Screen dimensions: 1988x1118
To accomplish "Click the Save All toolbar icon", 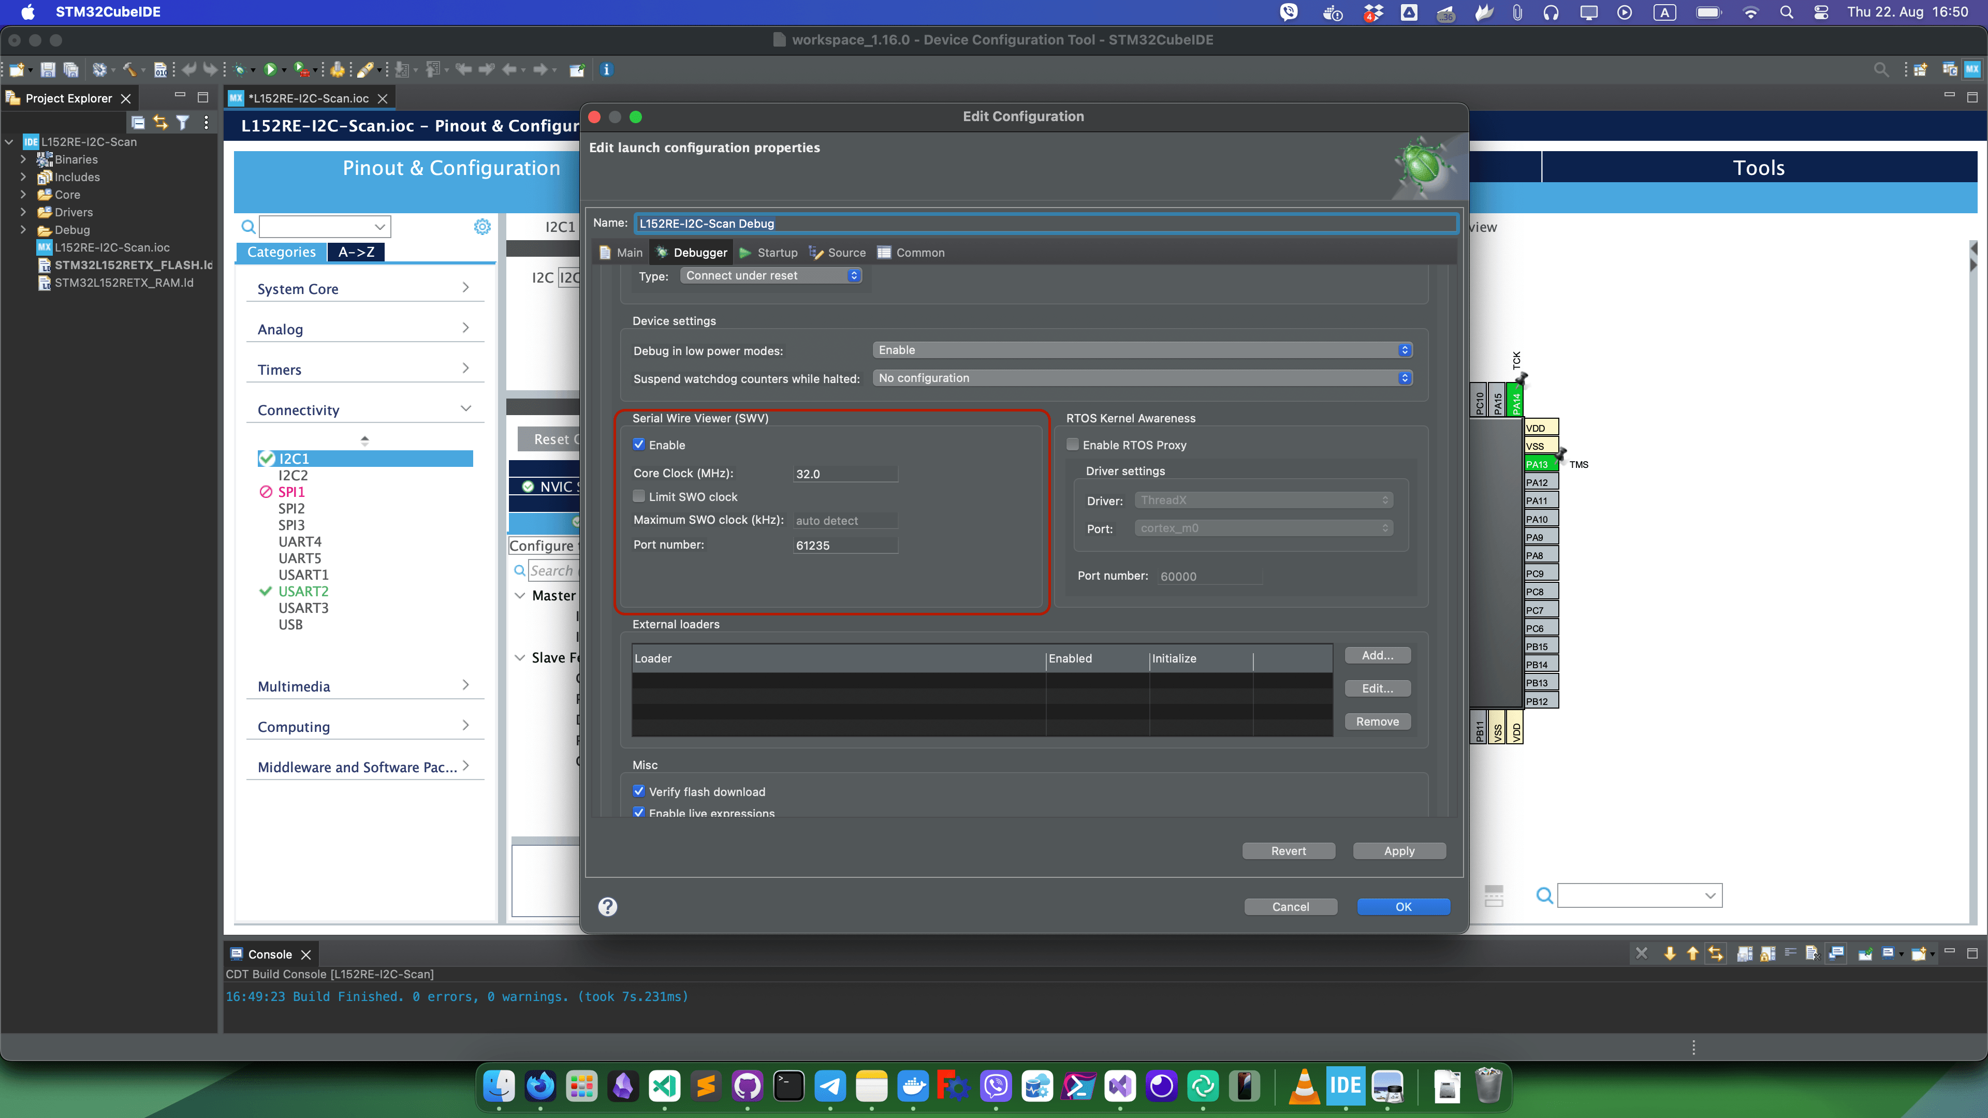I will click(x=71, y=69).
